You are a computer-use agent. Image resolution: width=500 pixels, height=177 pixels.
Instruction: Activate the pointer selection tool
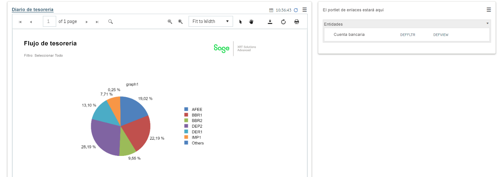click(x=241, y=22)
